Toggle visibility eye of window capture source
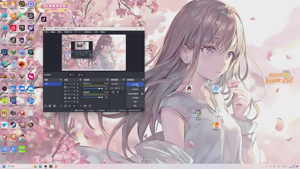The height and width of the screenshot is (169, 300). pyautogui.click(x=74, y=87)
